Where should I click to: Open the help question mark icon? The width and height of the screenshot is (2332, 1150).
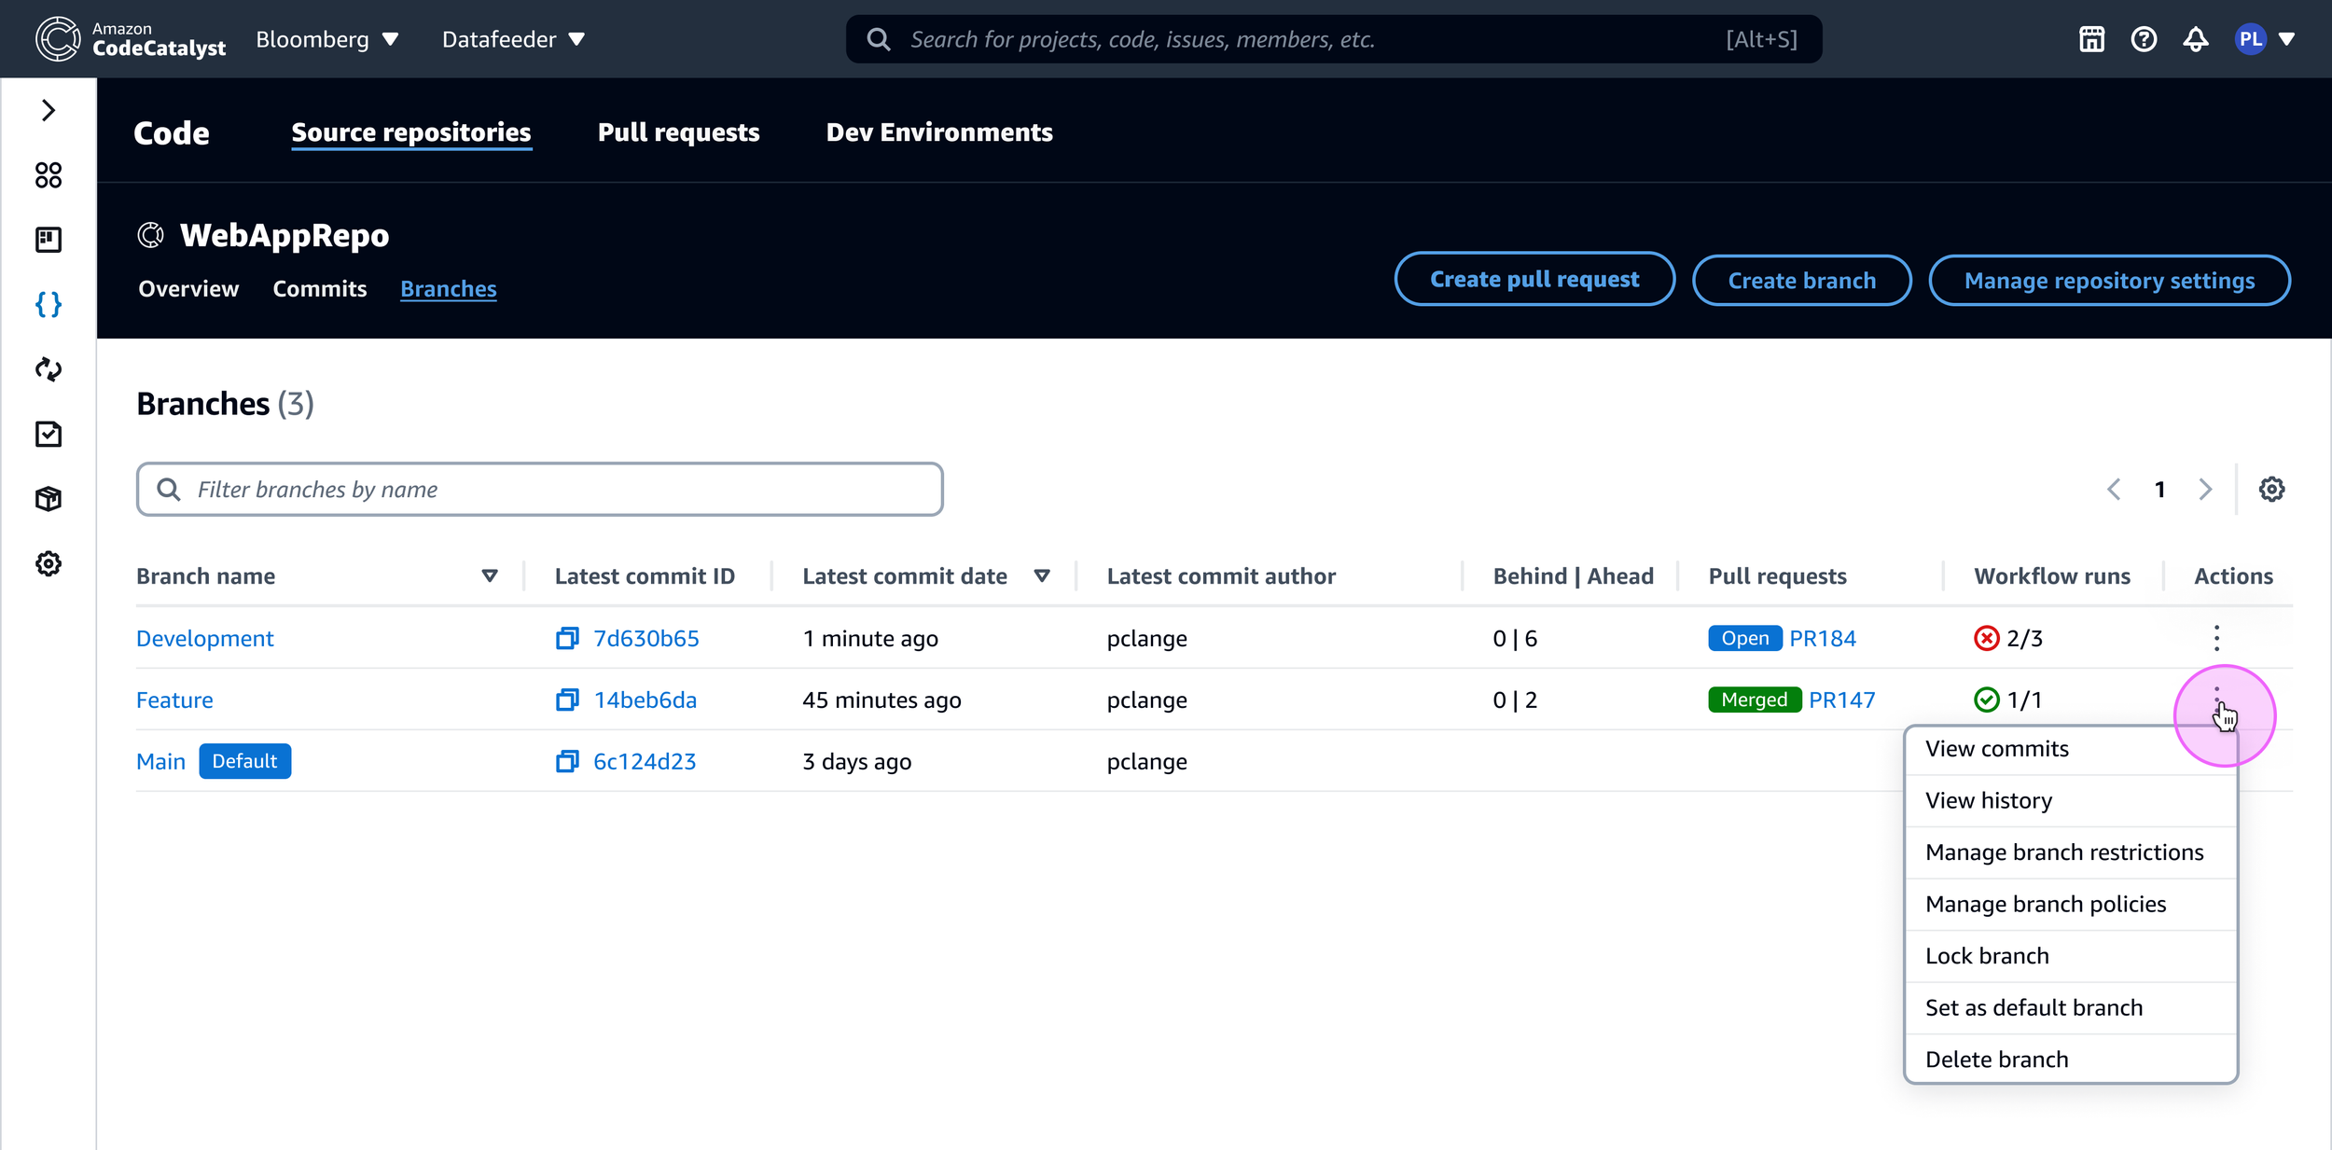(2144, 39)
